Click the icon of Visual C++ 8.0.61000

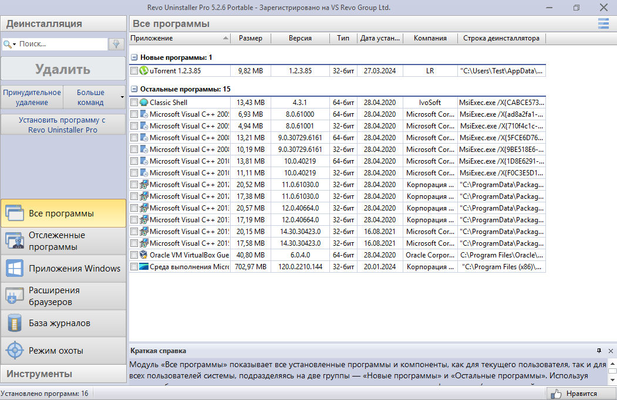coord(144,114)
